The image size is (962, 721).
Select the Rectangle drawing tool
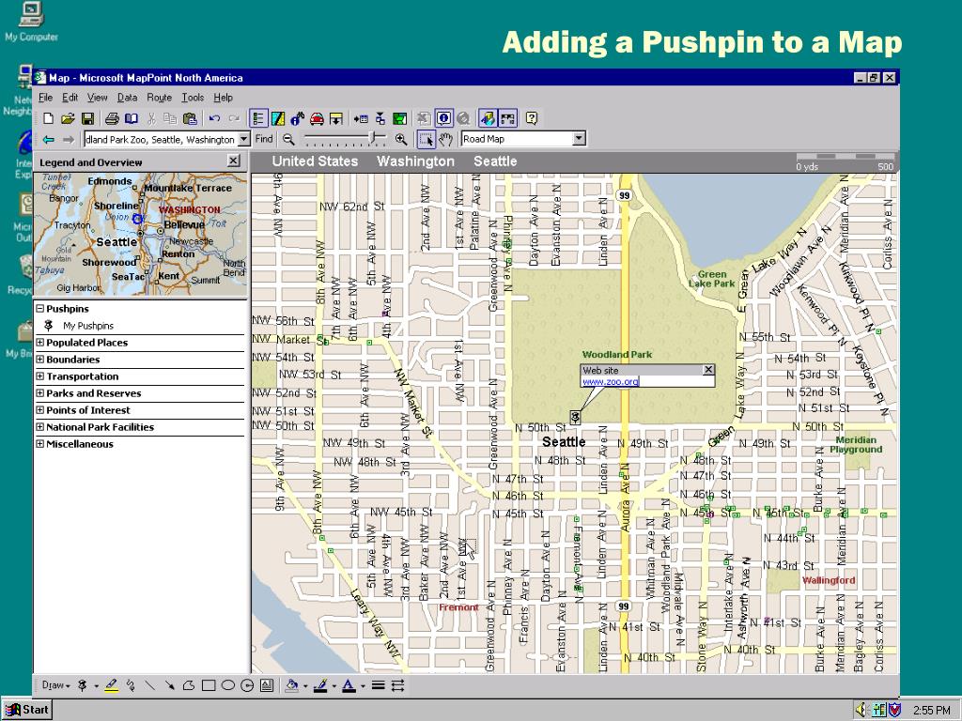click(x=209, y=685)
